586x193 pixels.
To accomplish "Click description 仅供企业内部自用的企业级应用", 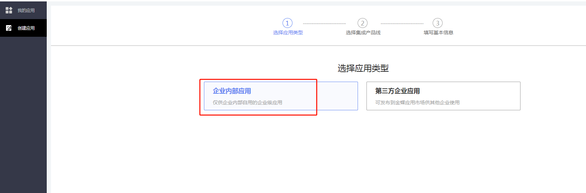I will [x=248, y=103].
